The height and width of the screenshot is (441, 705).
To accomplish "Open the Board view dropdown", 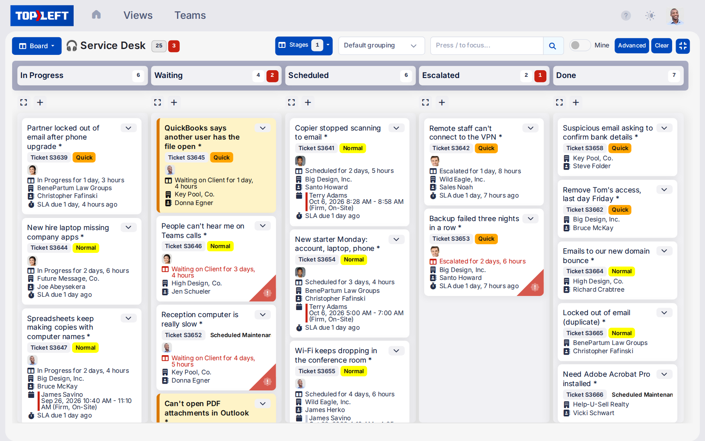I will click(x=37, y=46).
